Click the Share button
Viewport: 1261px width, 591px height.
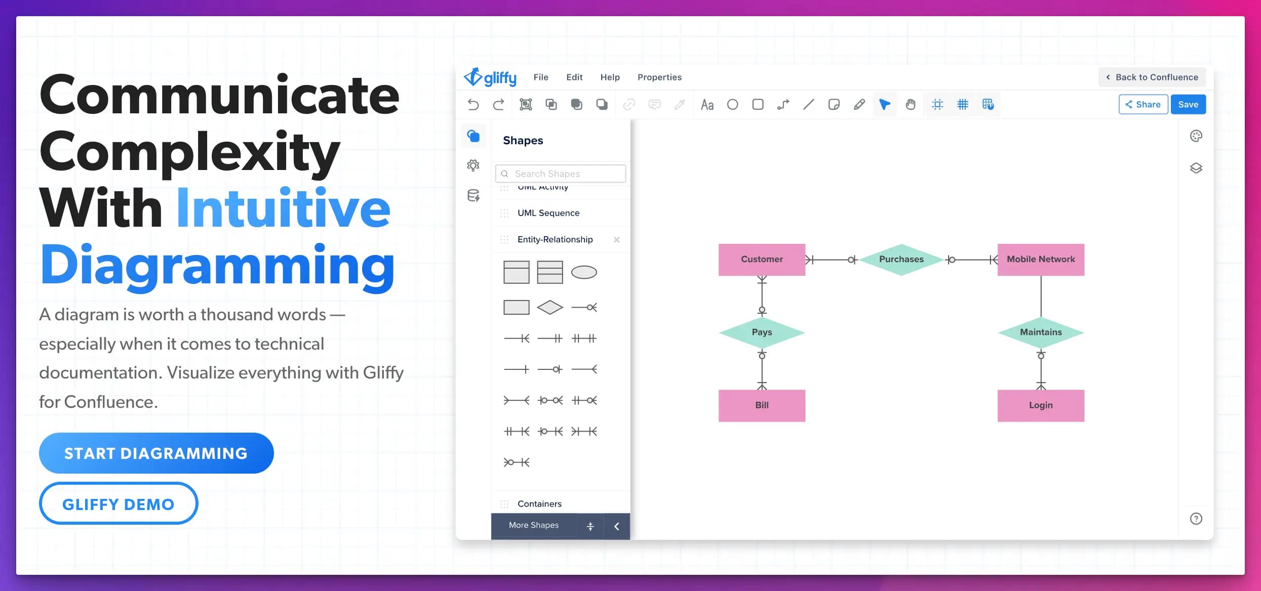1143,104
